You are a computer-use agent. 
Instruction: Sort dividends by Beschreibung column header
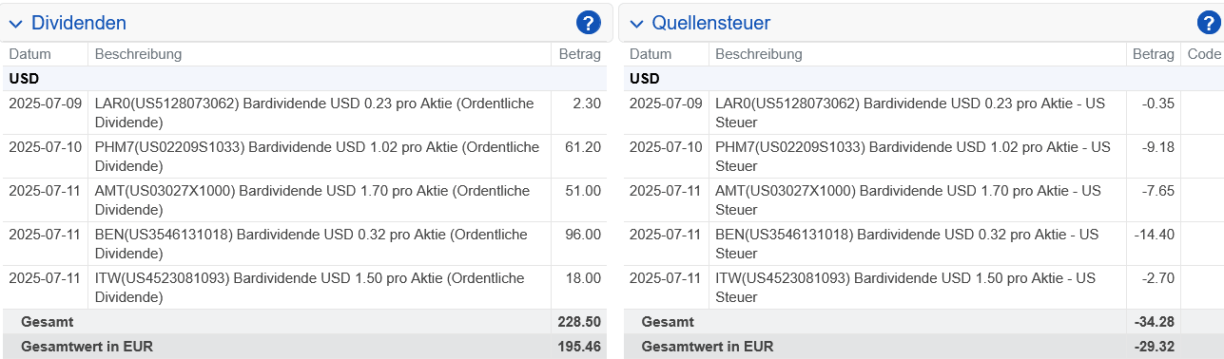[138, 54]
